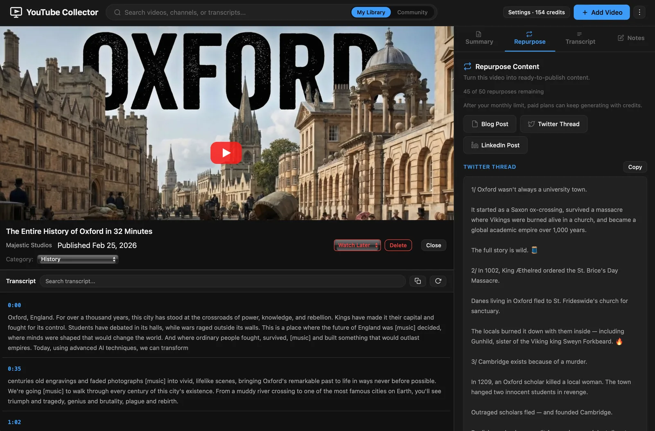Generate a Twitter Thread
The image size is (655, 431).
coord(553,124)
